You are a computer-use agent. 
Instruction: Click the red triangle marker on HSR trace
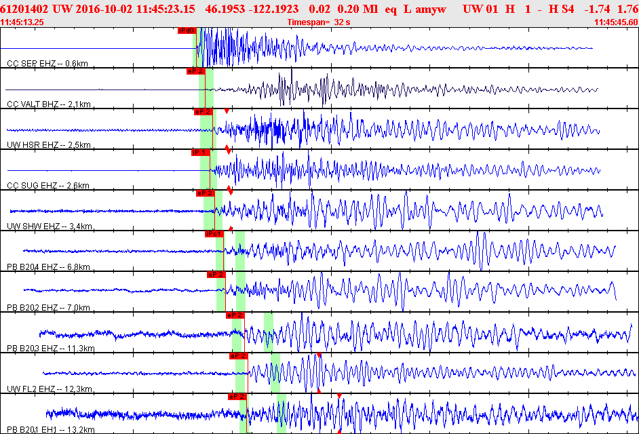click(x=227, y=111)
